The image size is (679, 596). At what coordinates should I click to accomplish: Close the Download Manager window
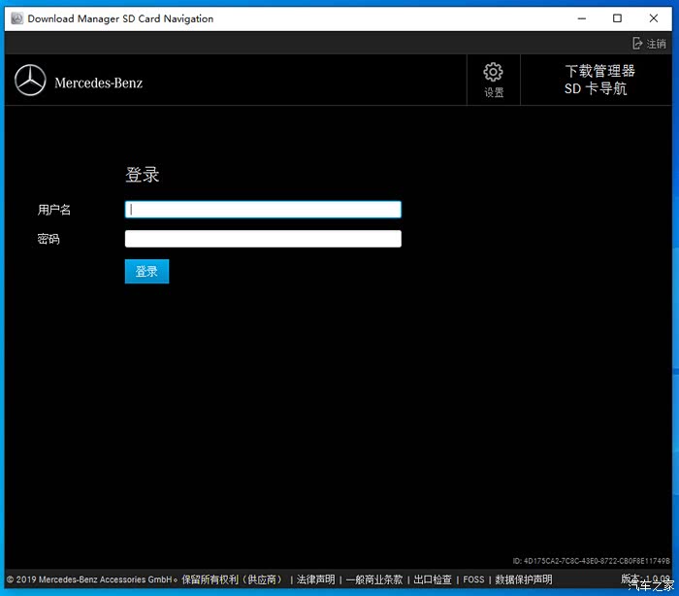point(654,18)
